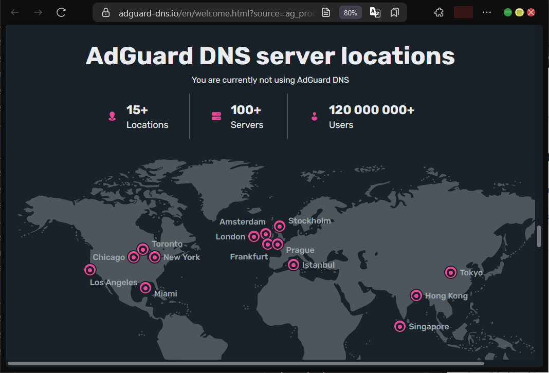Click the 'Prague' label
This screenshot has width=549, height=373.
click(300, 250)
